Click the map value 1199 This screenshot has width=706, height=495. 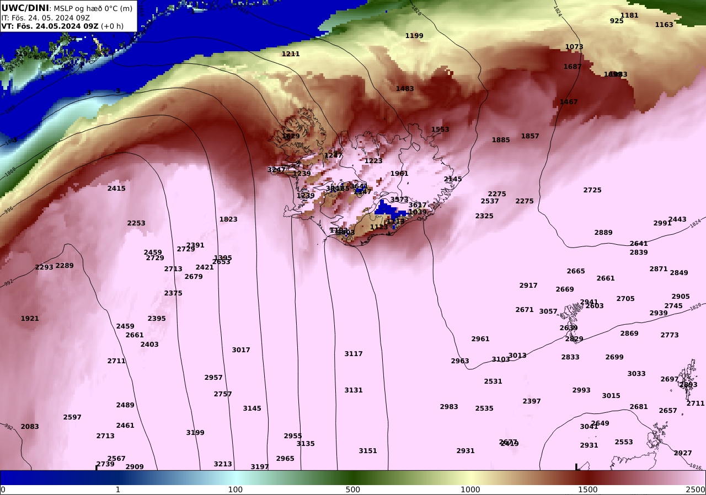pos(414,36)
